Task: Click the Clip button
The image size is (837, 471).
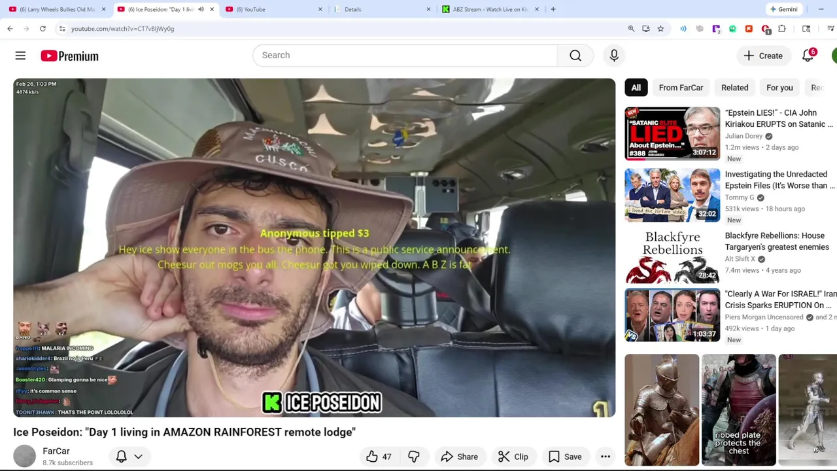Action: pyautogui.click(x=513, y=457)
